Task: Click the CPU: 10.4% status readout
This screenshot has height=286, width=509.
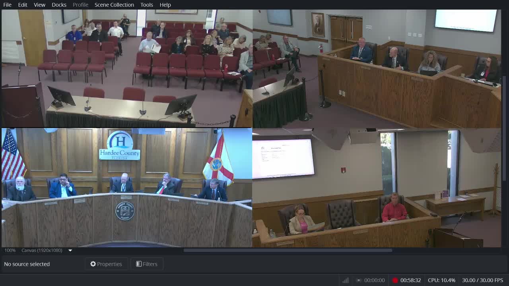Action: [x=441, y=280]
